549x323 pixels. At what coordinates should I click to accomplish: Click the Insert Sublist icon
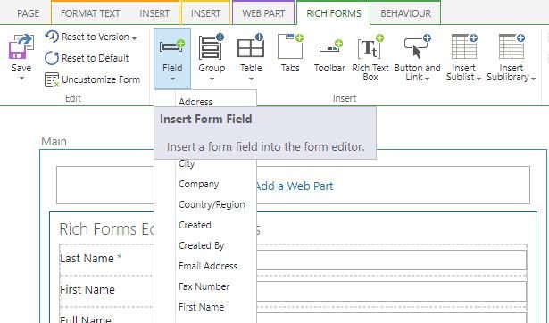[x=464, y=46]
